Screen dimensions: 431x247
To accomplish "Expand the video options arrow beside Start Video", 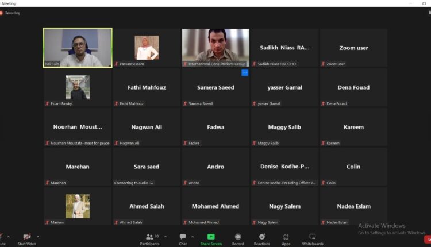I will click(38, 236).
